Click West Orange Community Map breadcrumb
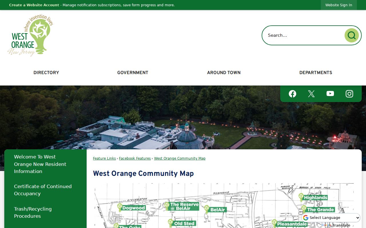Screen dimensions: 366x228 (180, 158)
